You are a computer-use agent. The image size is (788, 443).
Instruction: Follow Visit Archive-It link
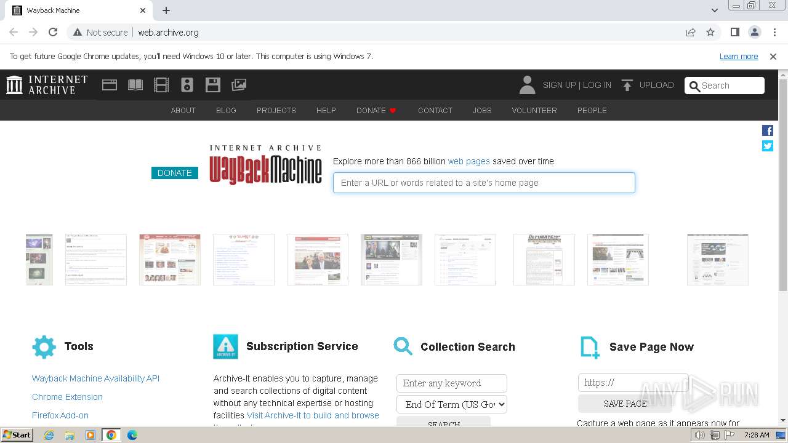pyautogui.click(x=313, y=415)
